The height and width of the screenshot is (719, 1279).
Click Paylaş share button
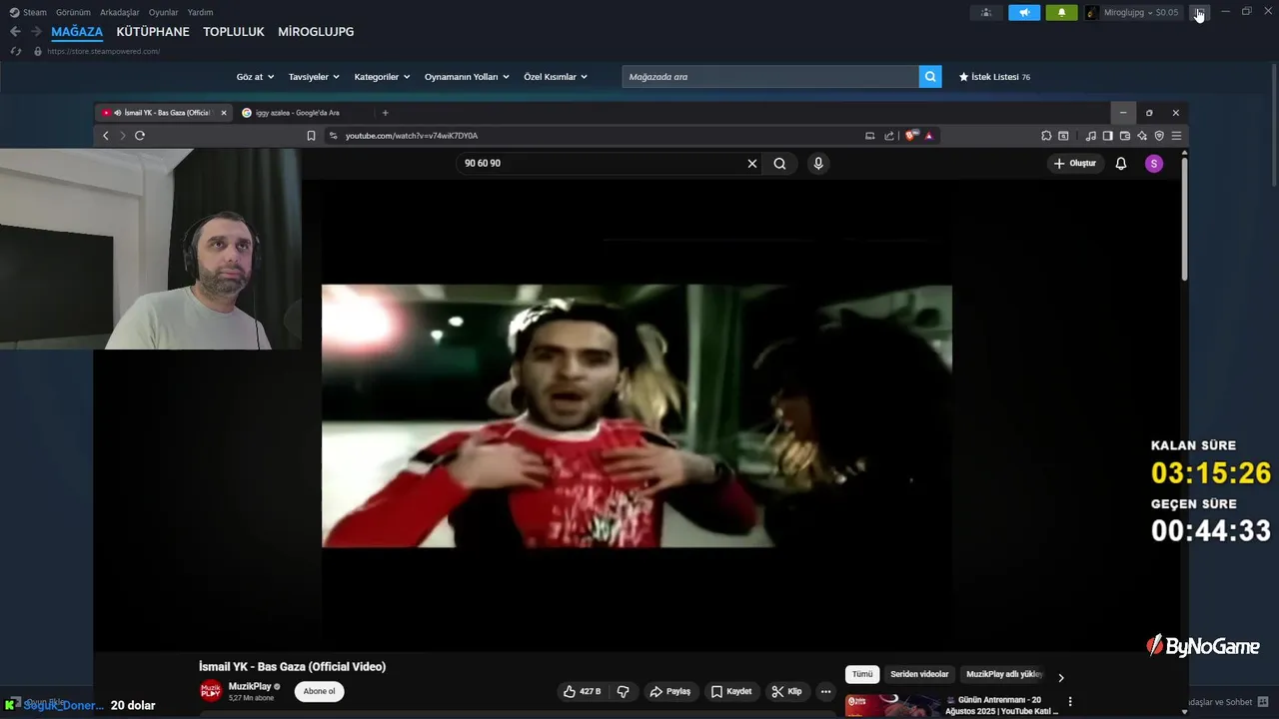click(669, 691)
